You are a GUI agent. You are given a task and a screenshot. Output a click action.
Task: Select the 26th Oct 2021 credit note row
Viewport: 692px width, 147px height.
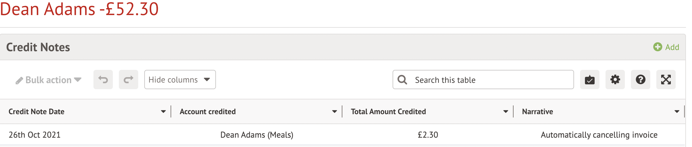(x=35, y=135)
